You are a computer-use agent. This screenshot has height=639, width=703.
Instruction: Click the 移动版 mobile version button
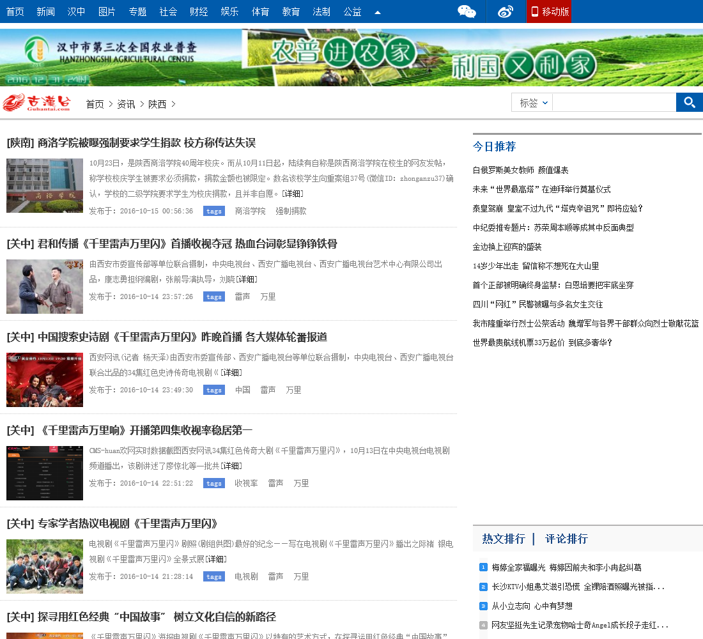click(x=549, y=12)
